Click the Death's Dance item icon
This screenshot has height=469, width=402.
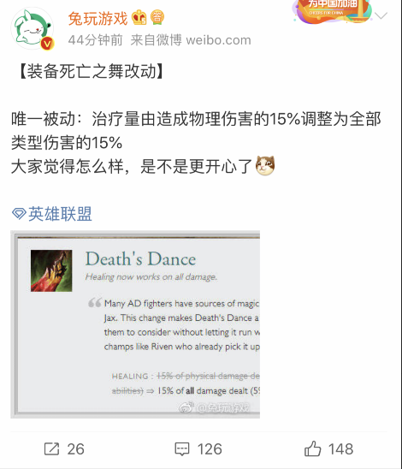[51, 270]
